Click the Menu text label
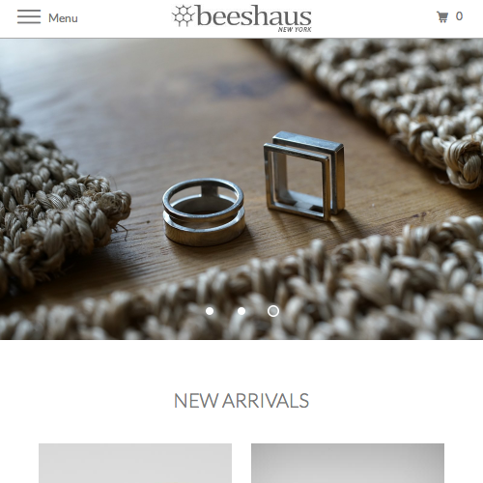 coord(63,18)
